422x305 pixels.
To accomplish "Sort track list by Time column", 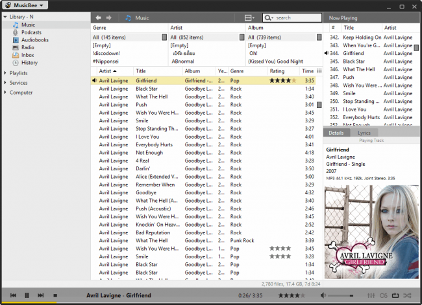I will point(308,71).
